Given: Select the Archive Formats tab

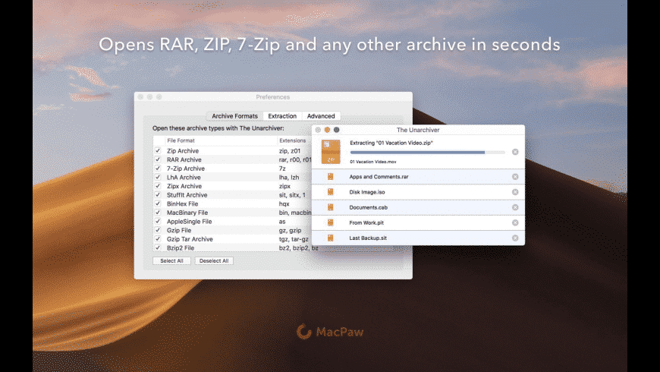Looking at the screenshot, I should point(234,116).
